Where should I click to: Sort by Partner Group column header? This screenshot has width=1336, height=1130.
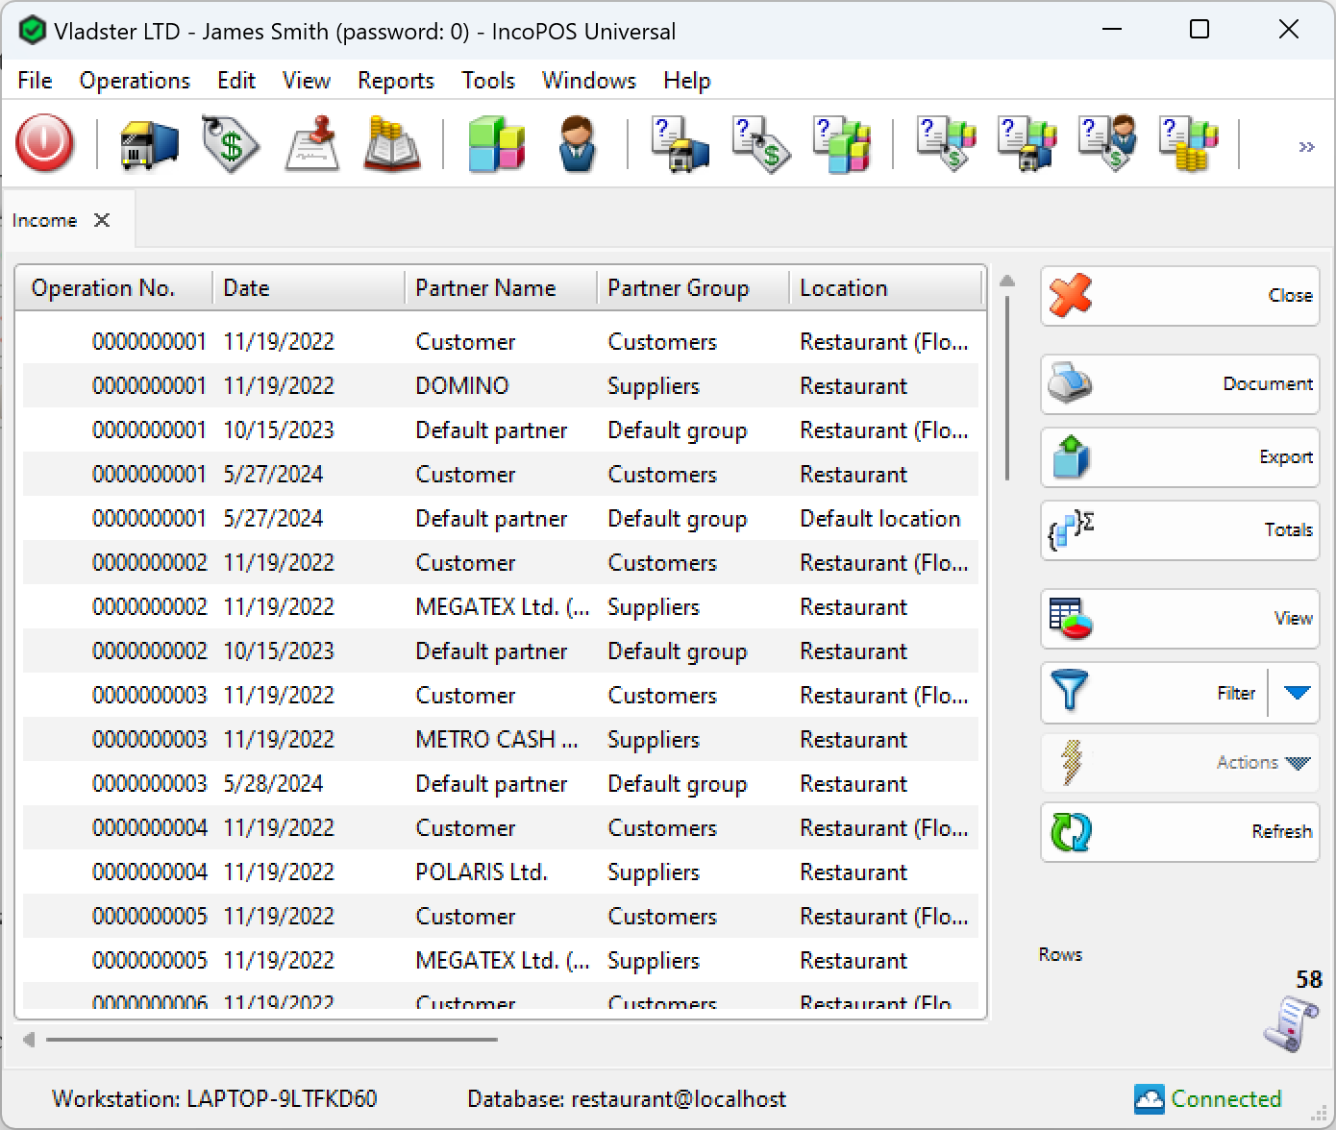tap(693, 288)
